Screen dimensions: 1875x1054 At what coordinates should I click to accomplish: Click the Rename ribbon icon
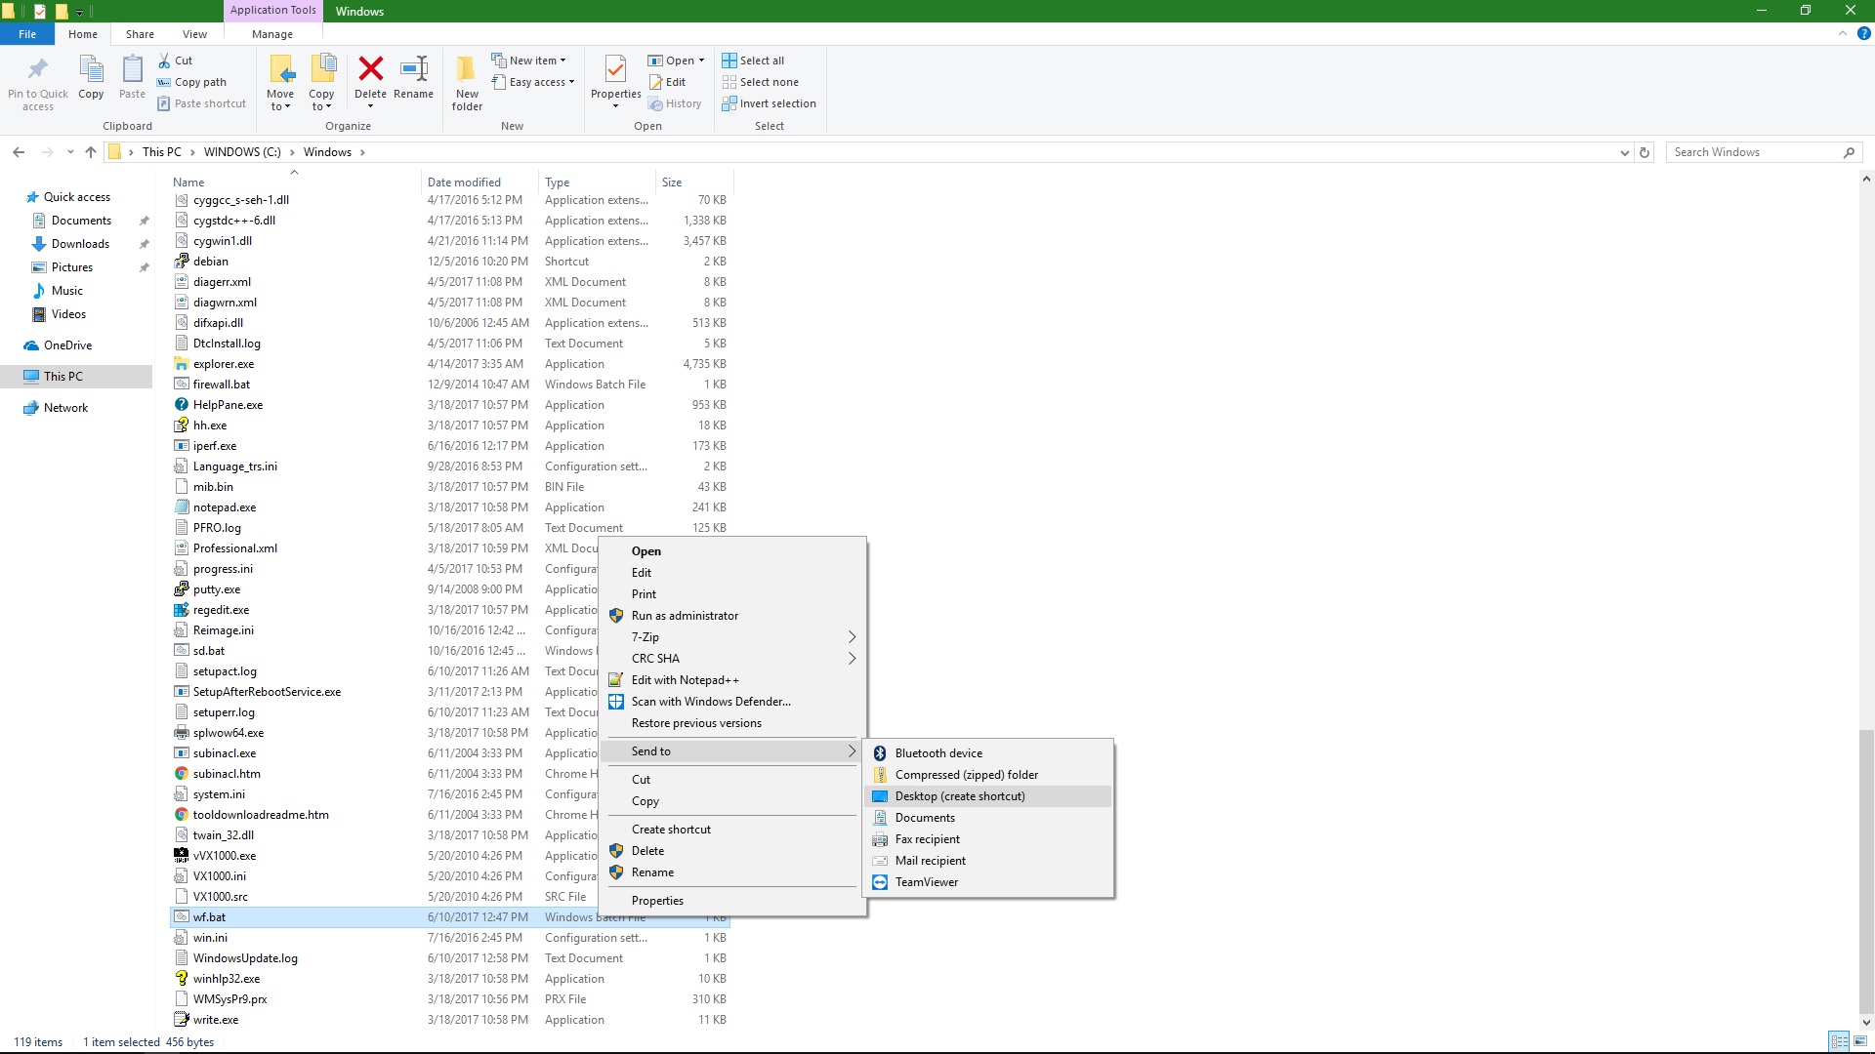click(414, 68)
